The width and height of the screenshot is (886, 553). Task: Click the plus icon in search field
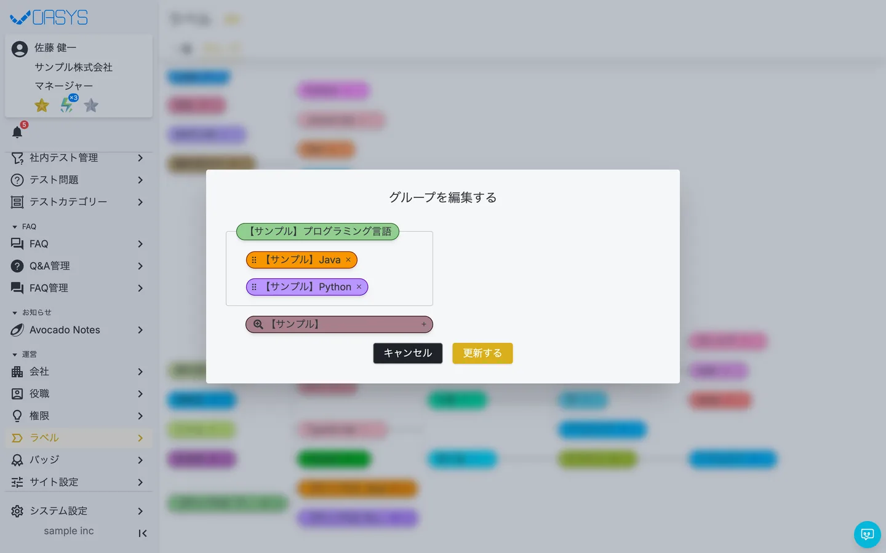pyautogui.click(x=424, y=324)
